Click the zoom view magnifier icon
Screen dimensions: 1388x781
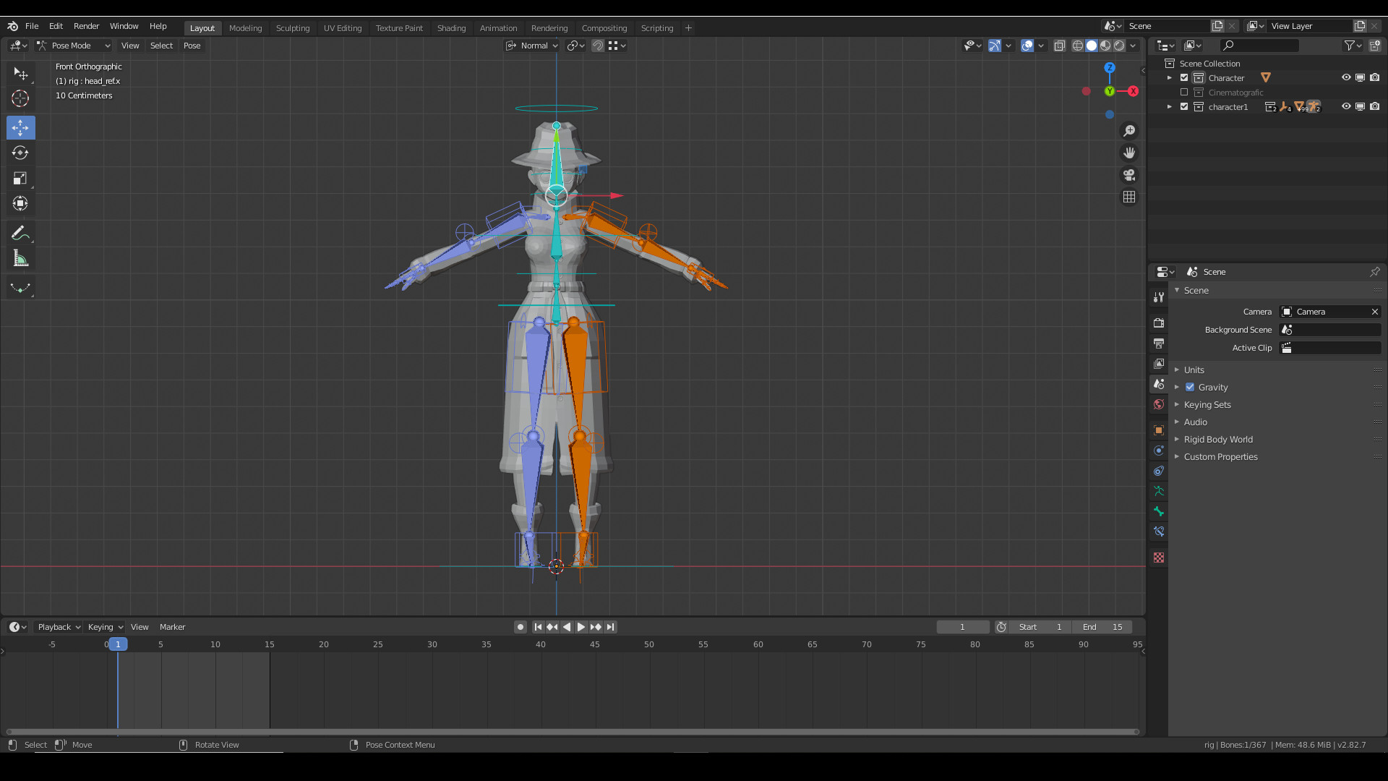[x=1129, y=131]
